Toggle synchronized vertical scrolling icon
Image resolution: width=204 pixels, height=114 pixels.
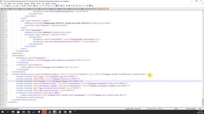point(46,6)
